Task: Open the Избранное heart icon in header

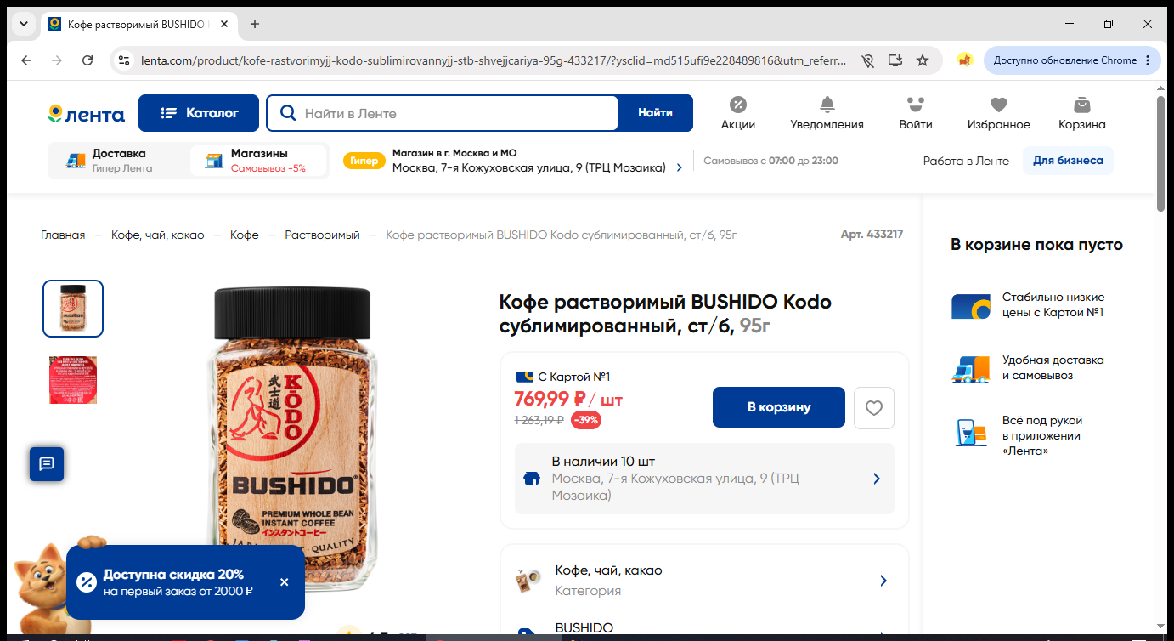Action: coord(998,113)
